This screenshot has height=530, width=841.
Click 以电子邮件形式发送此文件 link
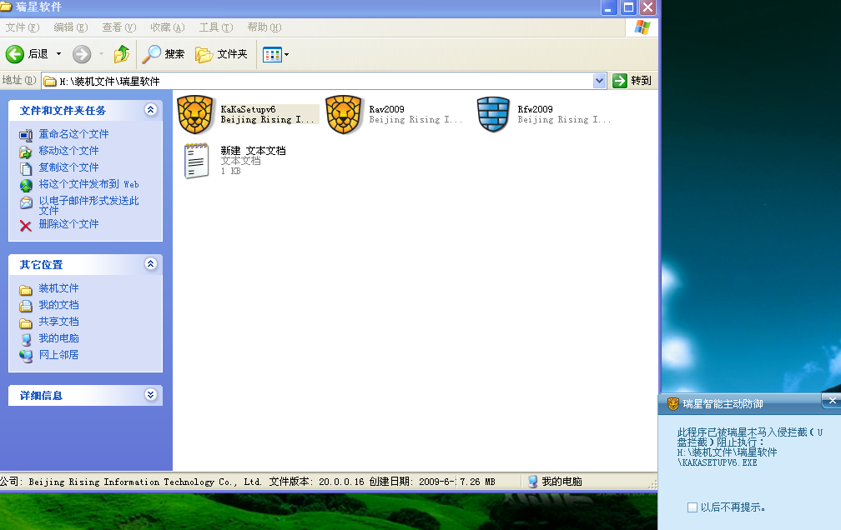click(x=88, y=205)
